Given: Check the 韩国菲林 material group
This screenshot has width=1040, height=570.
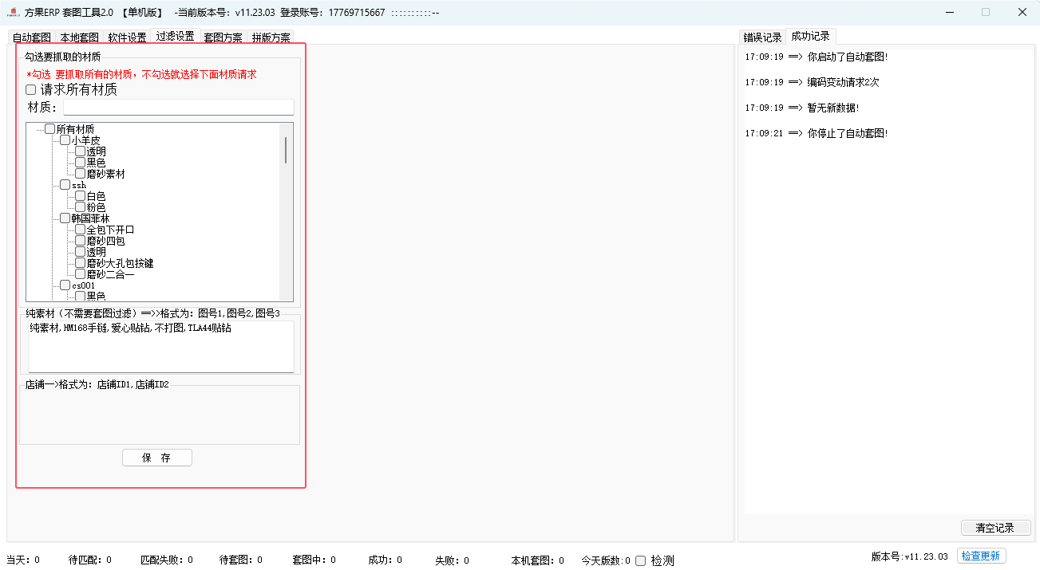Looking at the screenshot, I should click(x=65, y=218).
